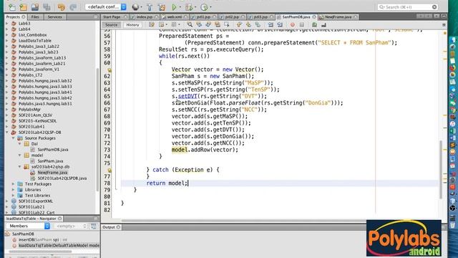
Task: Click Start Macro Recording red circle icon
Action: coord(293,25)
